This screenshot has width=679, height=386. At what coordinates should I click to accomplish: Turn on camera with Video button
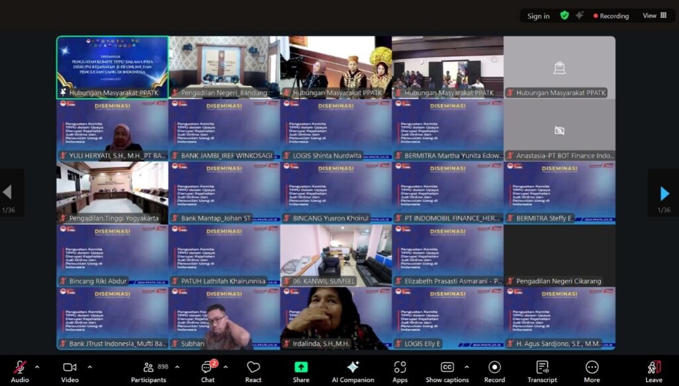pyautogui.click(x=70, y=370)
